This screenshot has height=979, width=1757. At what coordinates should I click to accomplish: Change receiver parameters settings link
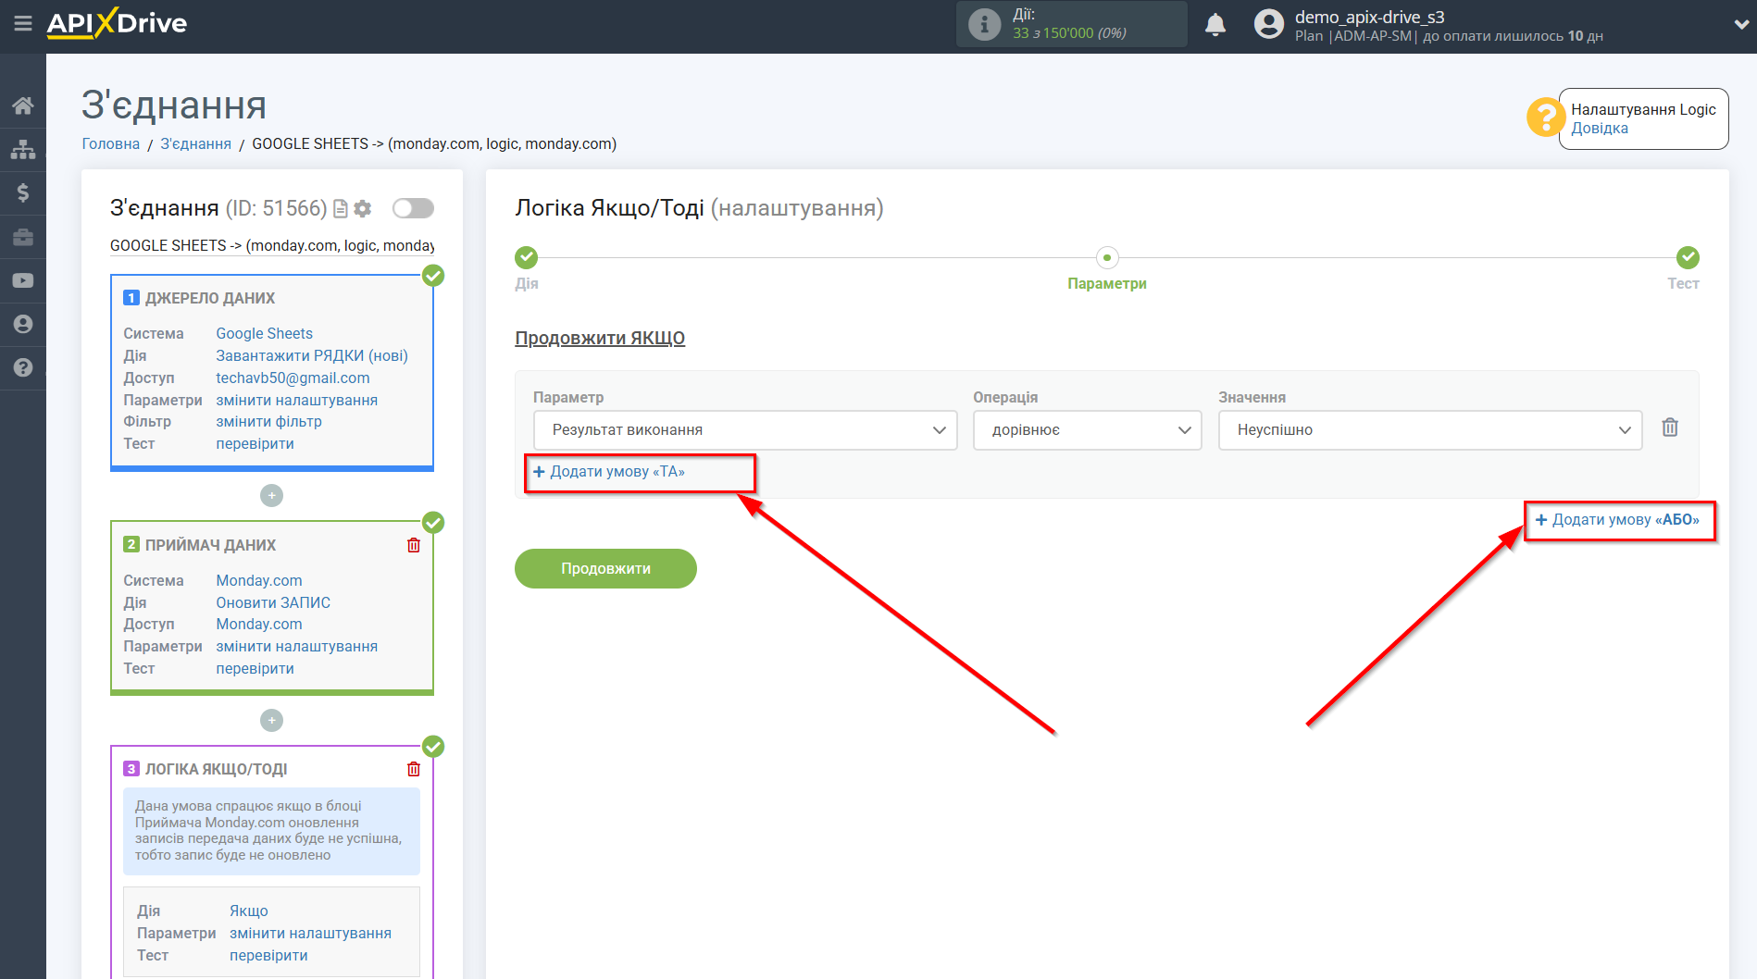click(297, 646)
